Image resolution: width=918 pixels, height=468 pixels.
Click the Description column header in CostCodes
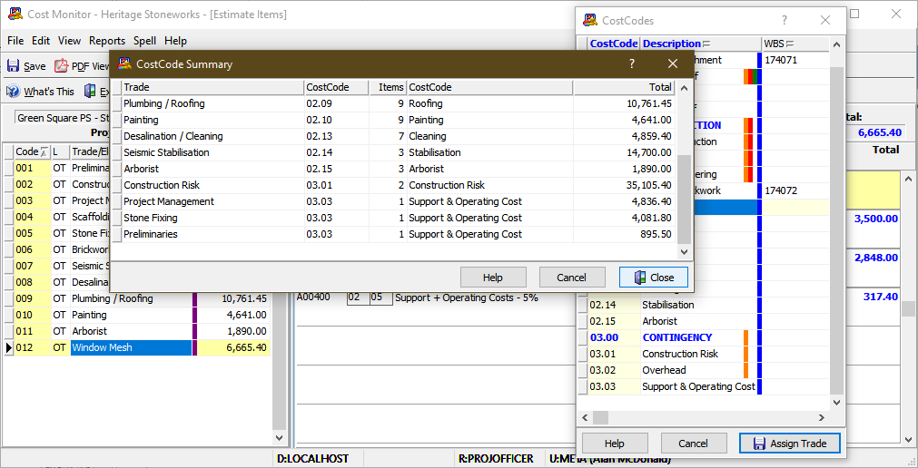(701, 44)
